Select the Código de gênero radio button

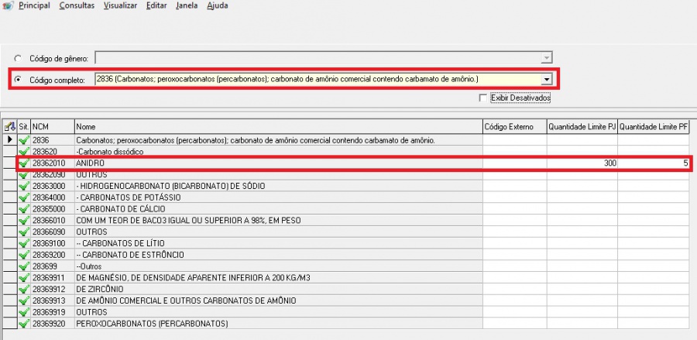tap(18, 58)
